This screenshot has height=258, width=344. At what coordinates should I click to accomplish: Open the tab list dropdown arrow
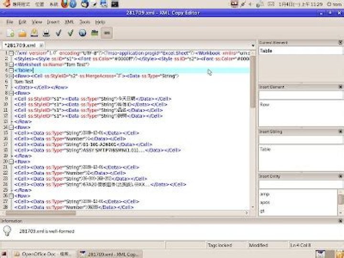point(253,46)
